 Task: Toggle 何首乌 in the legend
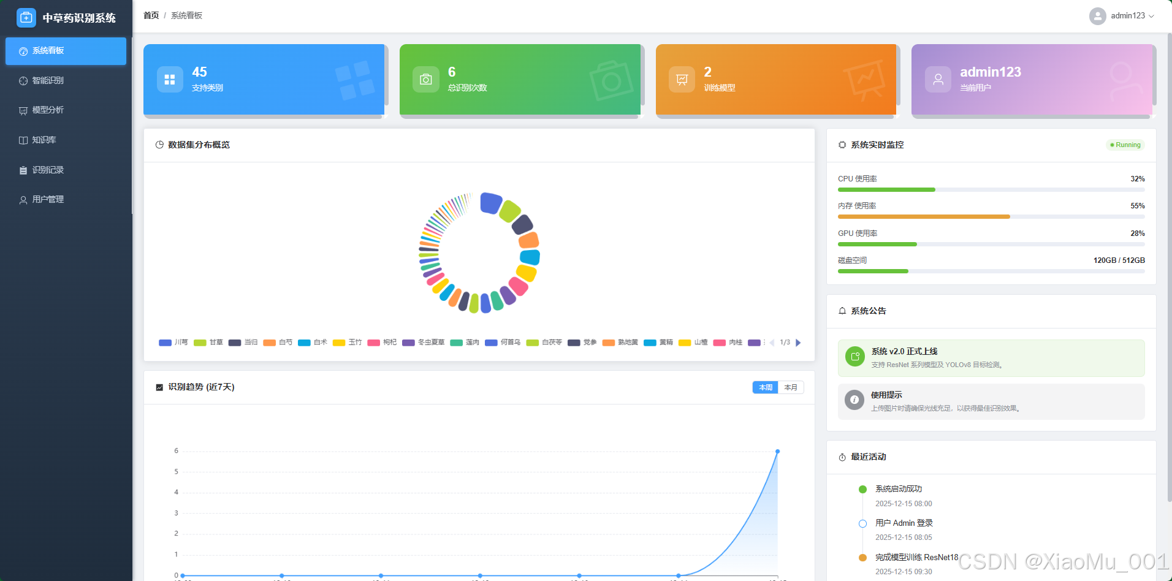point(503,343)
